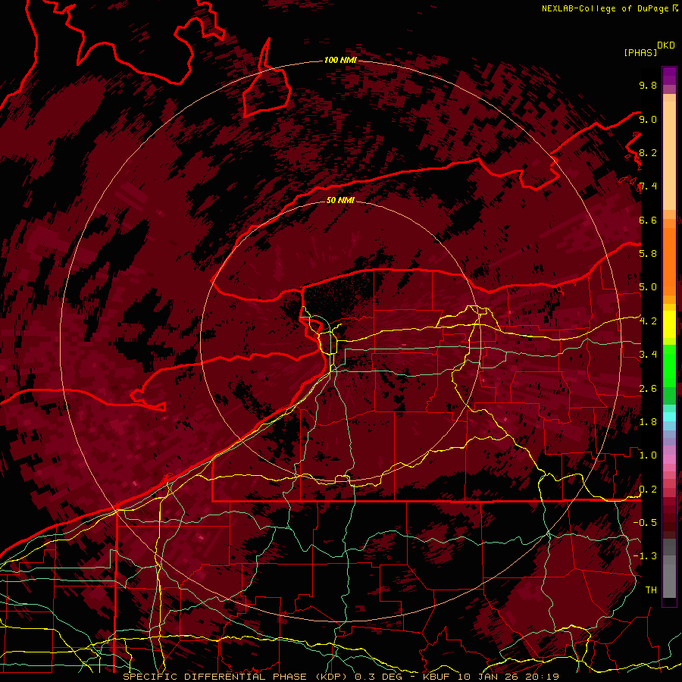Viewport: 682px width, 682px height.
Task: Click the NEXLAB-College of DuPage watermark text
Action: 605,8
